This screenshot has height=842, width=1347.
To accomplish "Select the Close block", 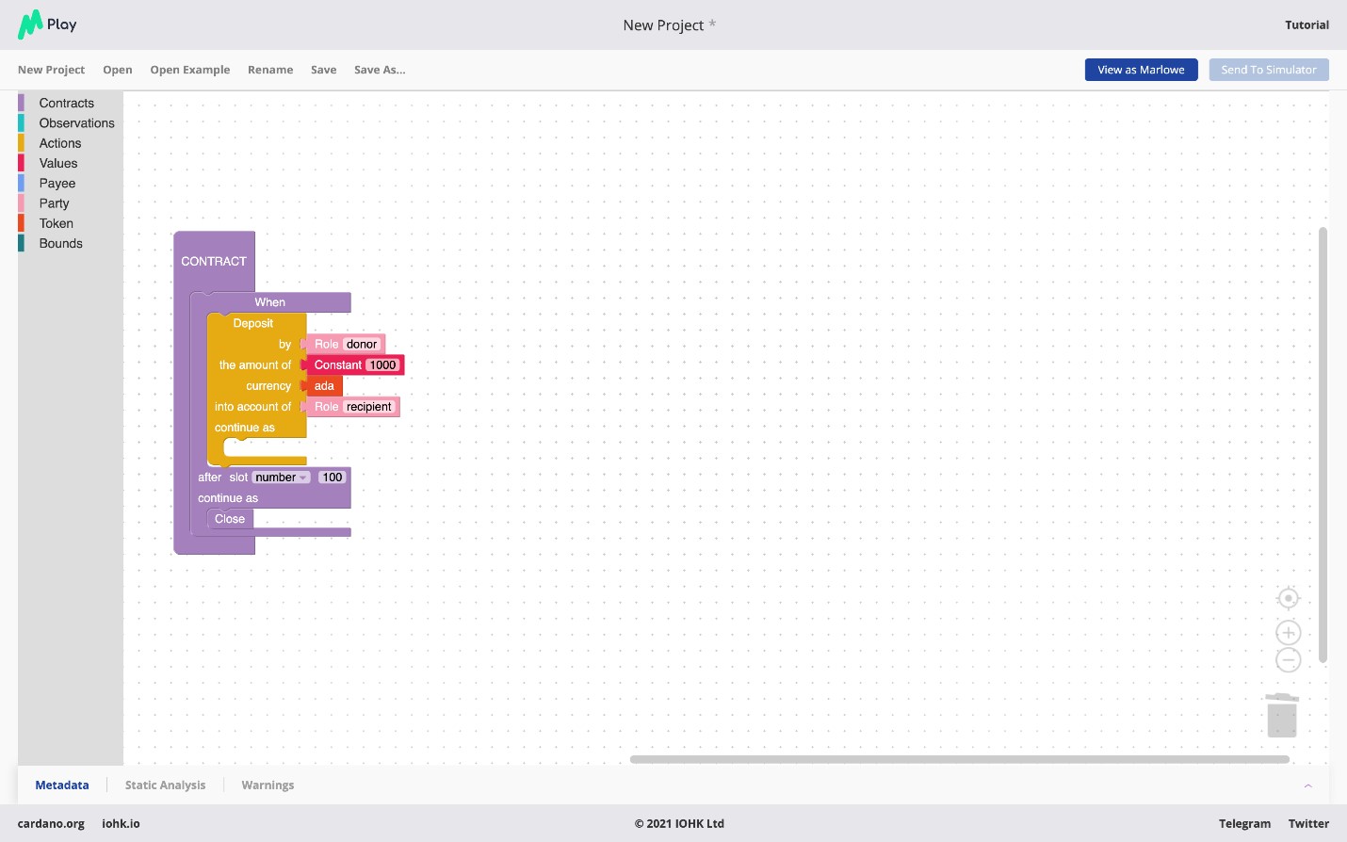I will 230,519.
